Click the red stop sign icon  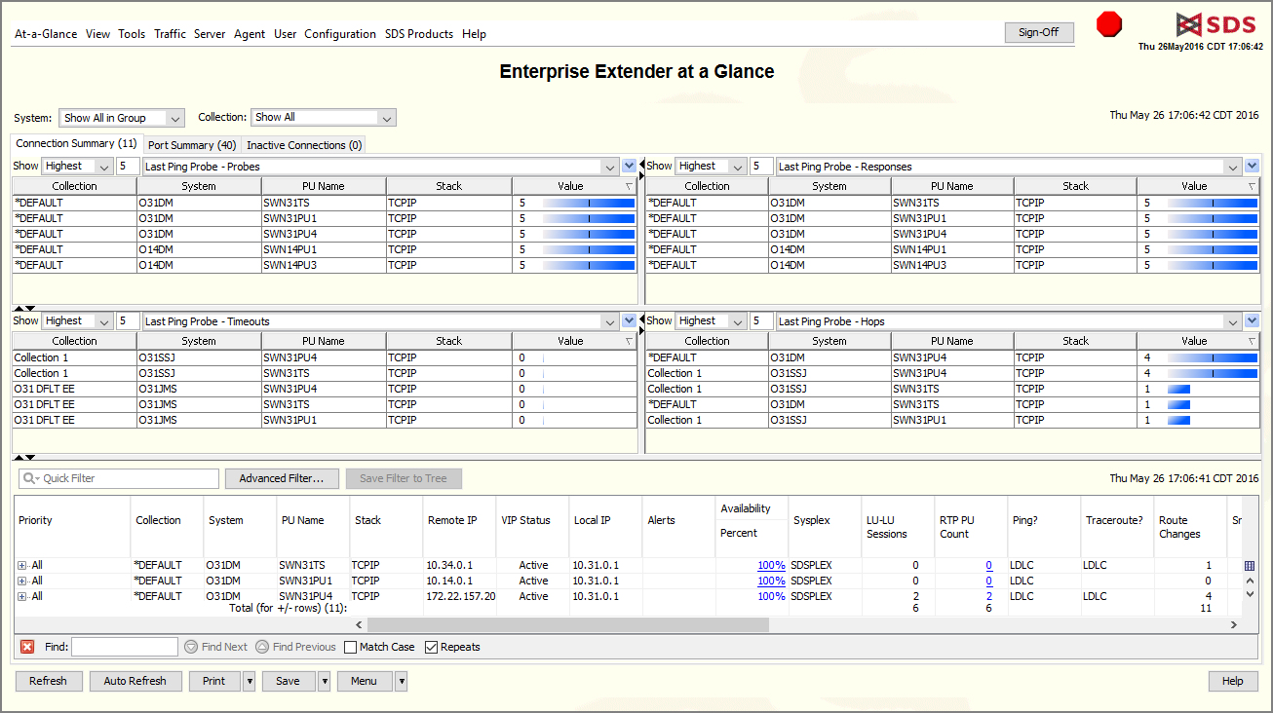tap(1109, 24)
